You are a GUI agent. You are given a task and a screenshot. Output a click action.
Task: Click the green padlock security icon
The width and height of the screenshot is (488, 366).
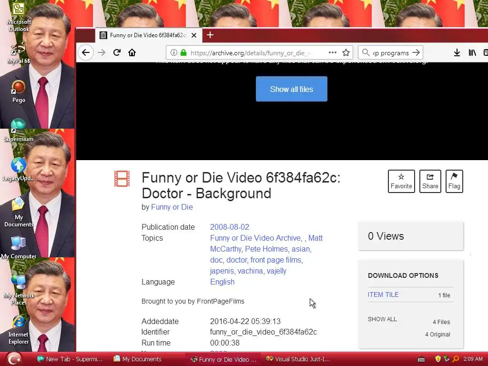[183, 52]
